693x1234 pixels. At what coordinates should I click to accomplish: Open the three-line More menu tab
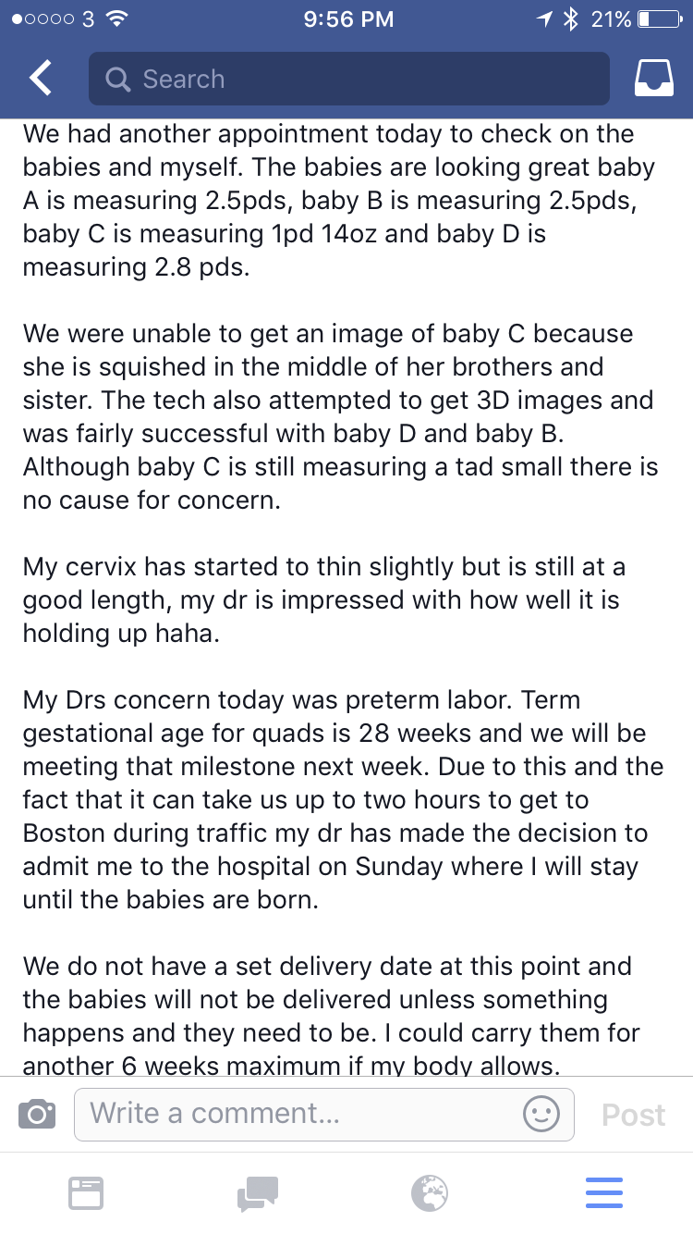coord(604,1192)
